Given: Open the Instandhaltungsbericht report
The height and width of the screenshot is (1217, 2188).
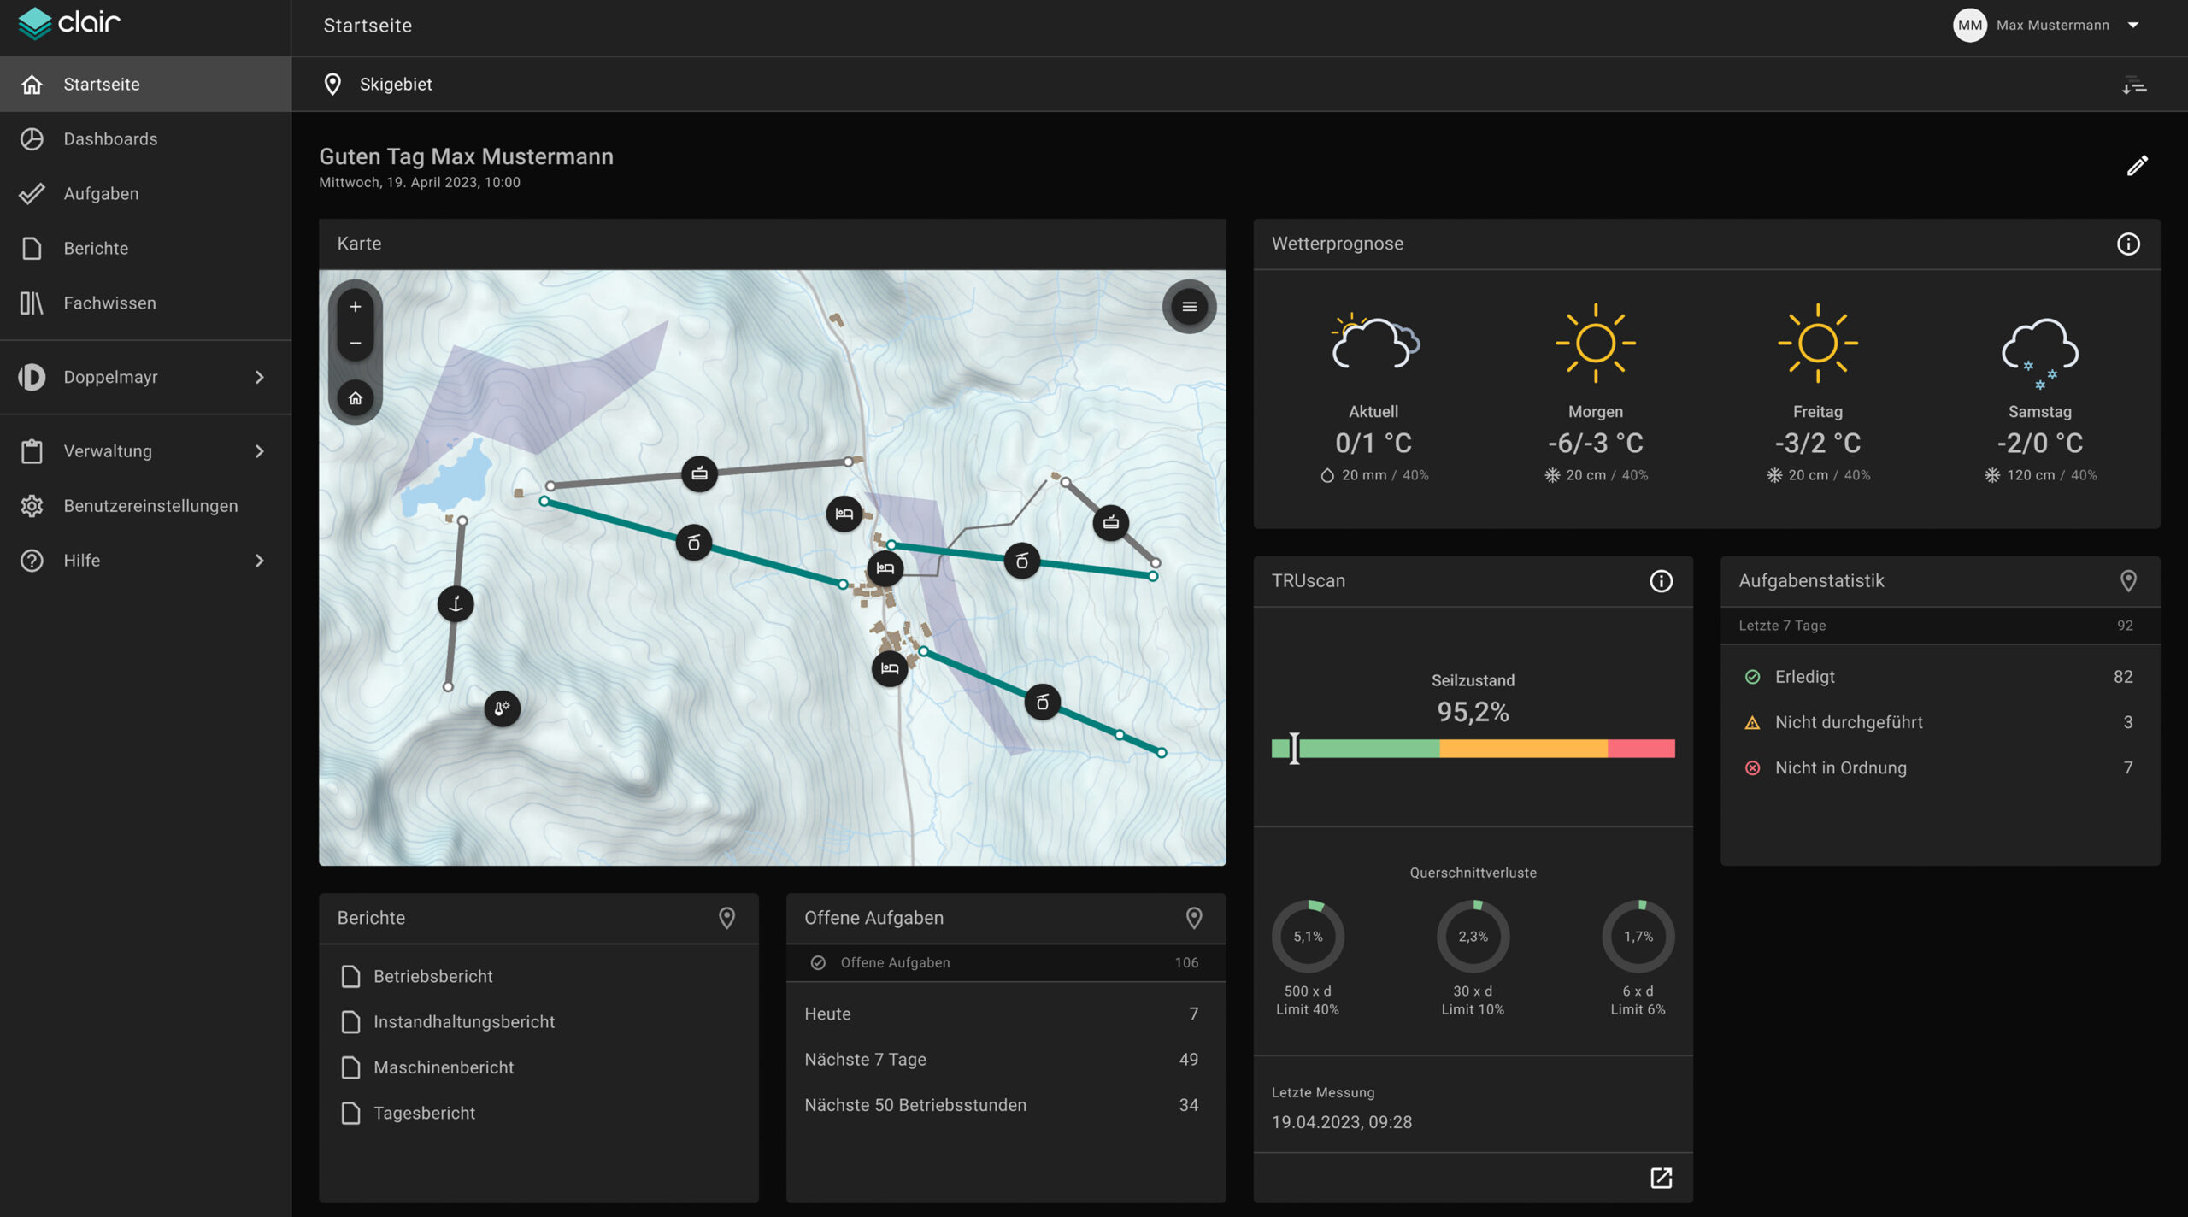Looking at the screenshot, I should (463, 1022).
